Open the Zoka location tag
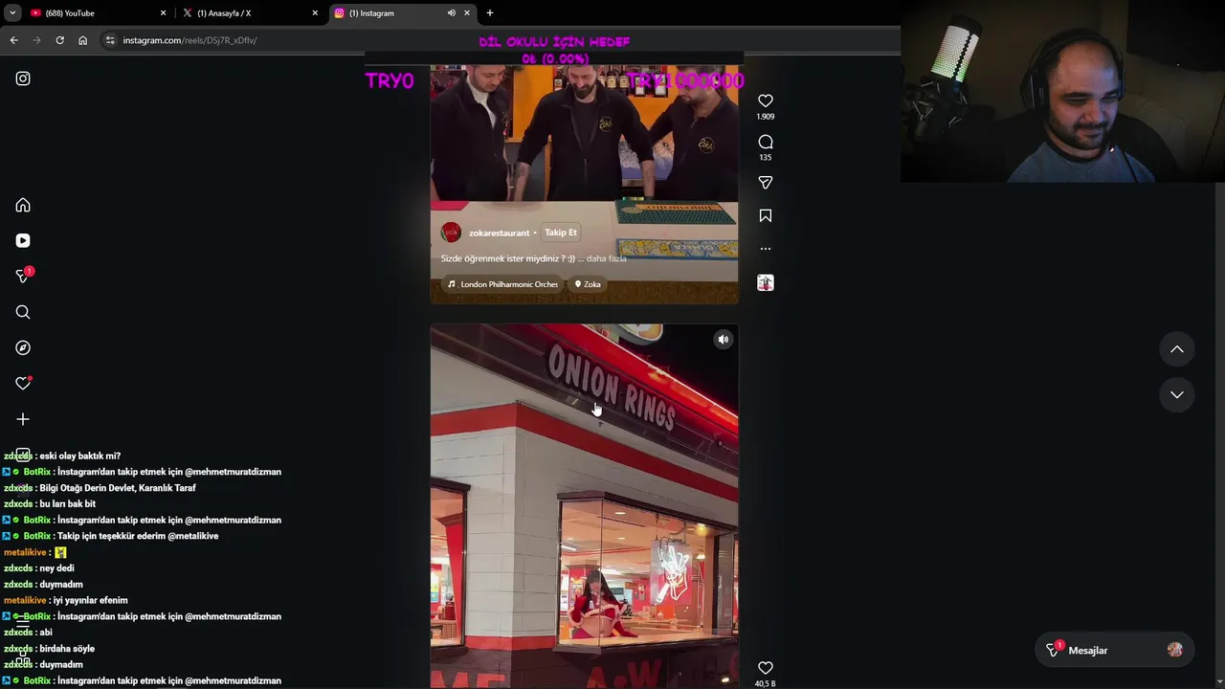The height and width of the screenshot is (689, 1225). [x=587, y=284]
